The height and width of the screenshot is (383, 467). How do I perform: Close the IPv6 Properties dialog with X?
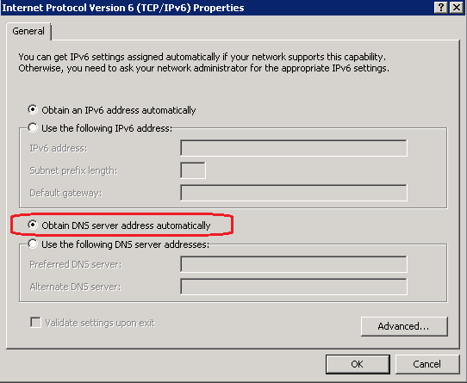457,7
